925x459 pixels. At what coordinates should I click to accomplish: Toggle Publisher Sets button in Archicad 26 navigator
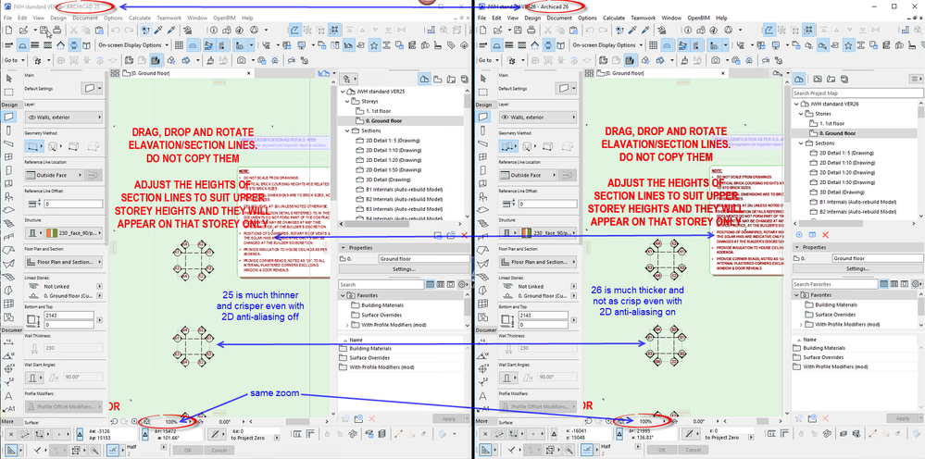845,79
